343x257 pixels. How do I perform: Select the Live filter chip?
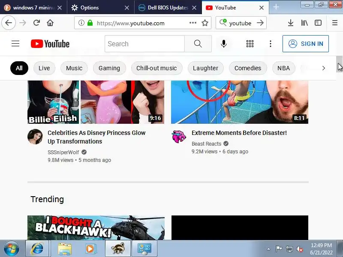44,68
